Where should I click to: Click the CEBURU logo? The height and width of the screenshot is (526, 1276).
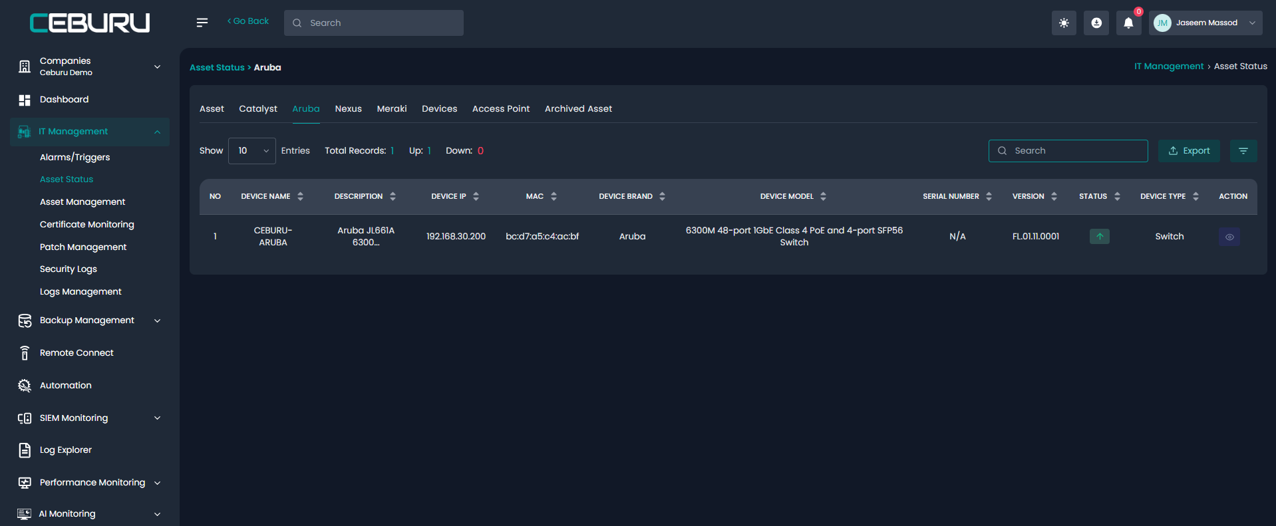(x=90, y=23)
